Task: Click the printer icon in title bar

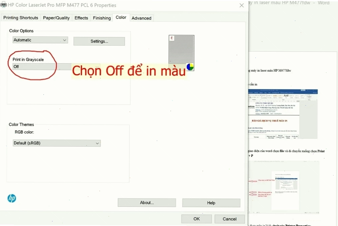Action: pos(3,5)
